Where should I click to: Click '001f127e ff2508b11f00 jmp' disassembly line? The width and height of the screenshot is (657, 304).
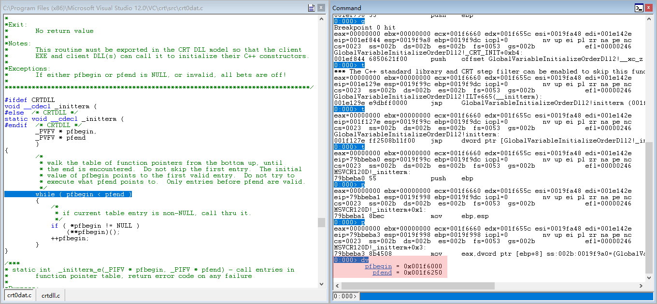(489, 141)
